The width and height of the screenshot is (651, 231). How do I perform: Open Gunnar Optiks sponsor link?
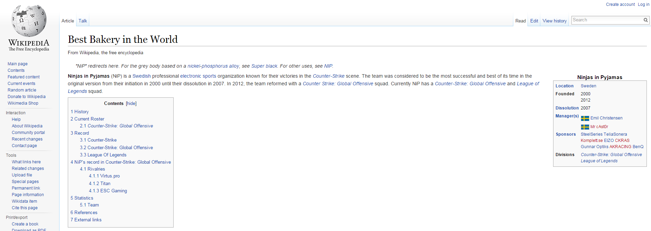point(595,147)
